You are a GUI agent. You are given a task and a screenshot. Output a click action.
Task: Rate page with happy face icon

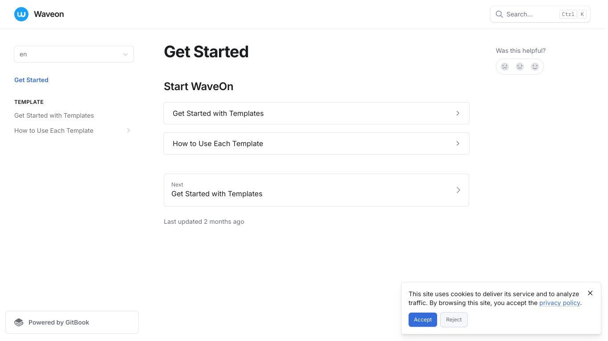535,67
